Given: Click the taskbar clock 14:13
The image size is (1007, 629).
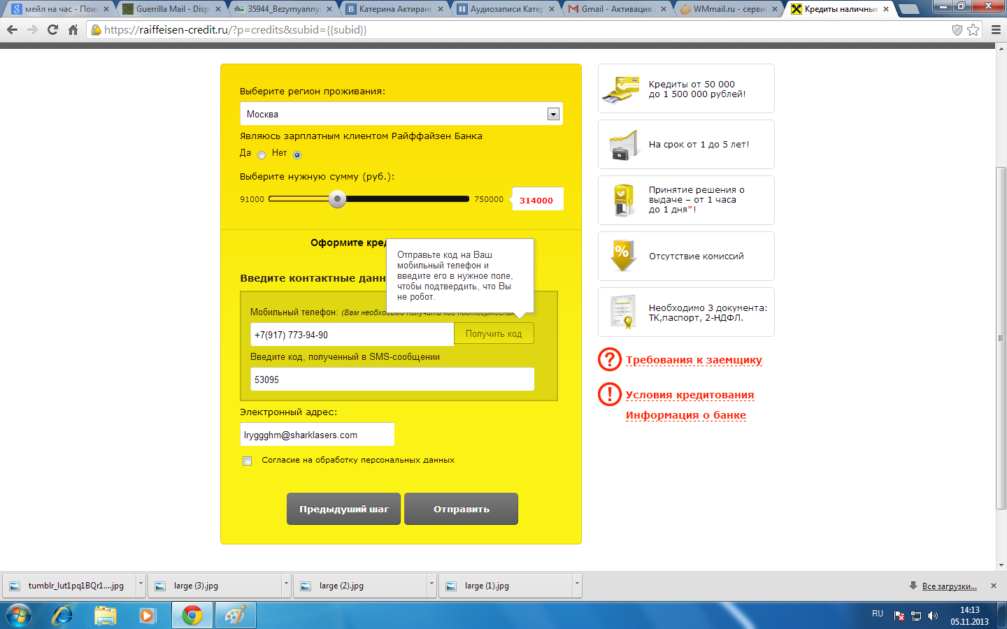Looking at the screenshot, I should point(969,616).
